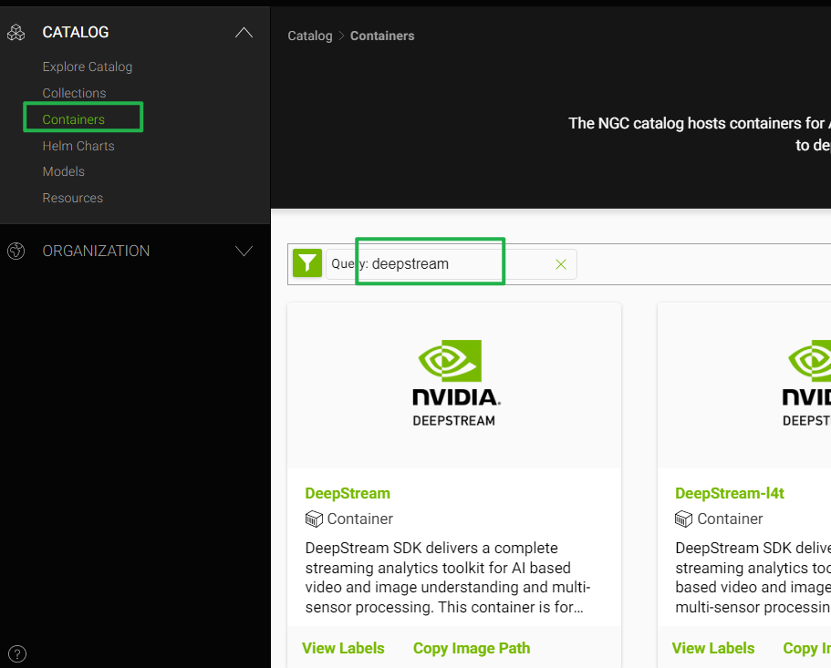Image resolution: width=831 pixels, height=668 pixels.
Task: Click the Catalog cube icon in sidebar
Action: (x=16, y=32)
